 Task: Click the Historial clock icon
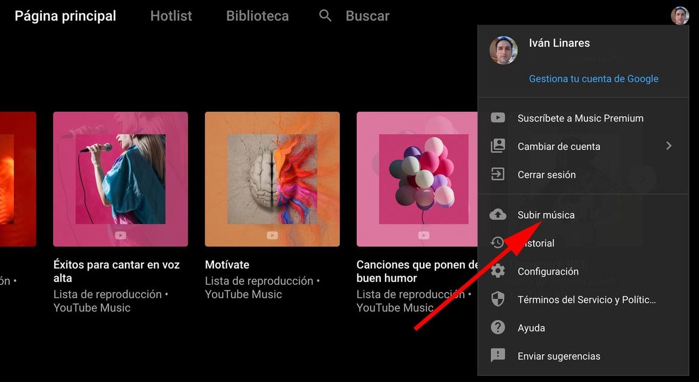tap(498, 243)
